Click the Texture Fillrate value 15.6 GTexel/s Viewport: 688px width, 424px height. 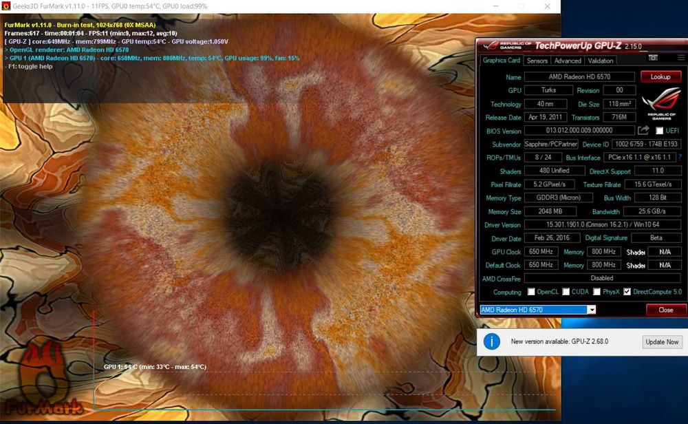652,184
